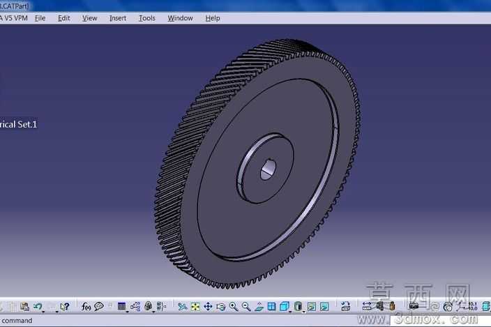Click the command prompt status bar field

[x=16, y=321]
